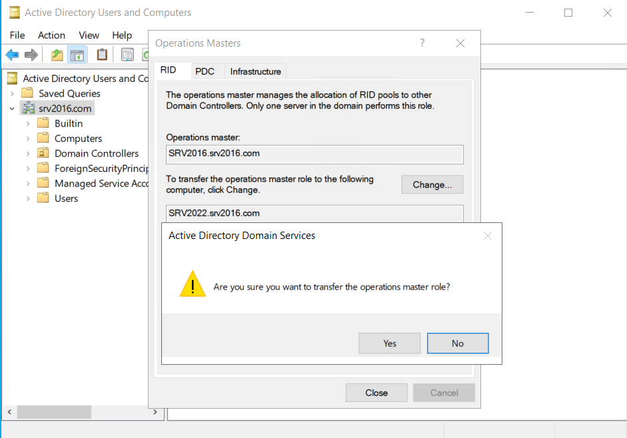Expand the Saved Queries node
The image size is (627, 438).
[12, 93]
